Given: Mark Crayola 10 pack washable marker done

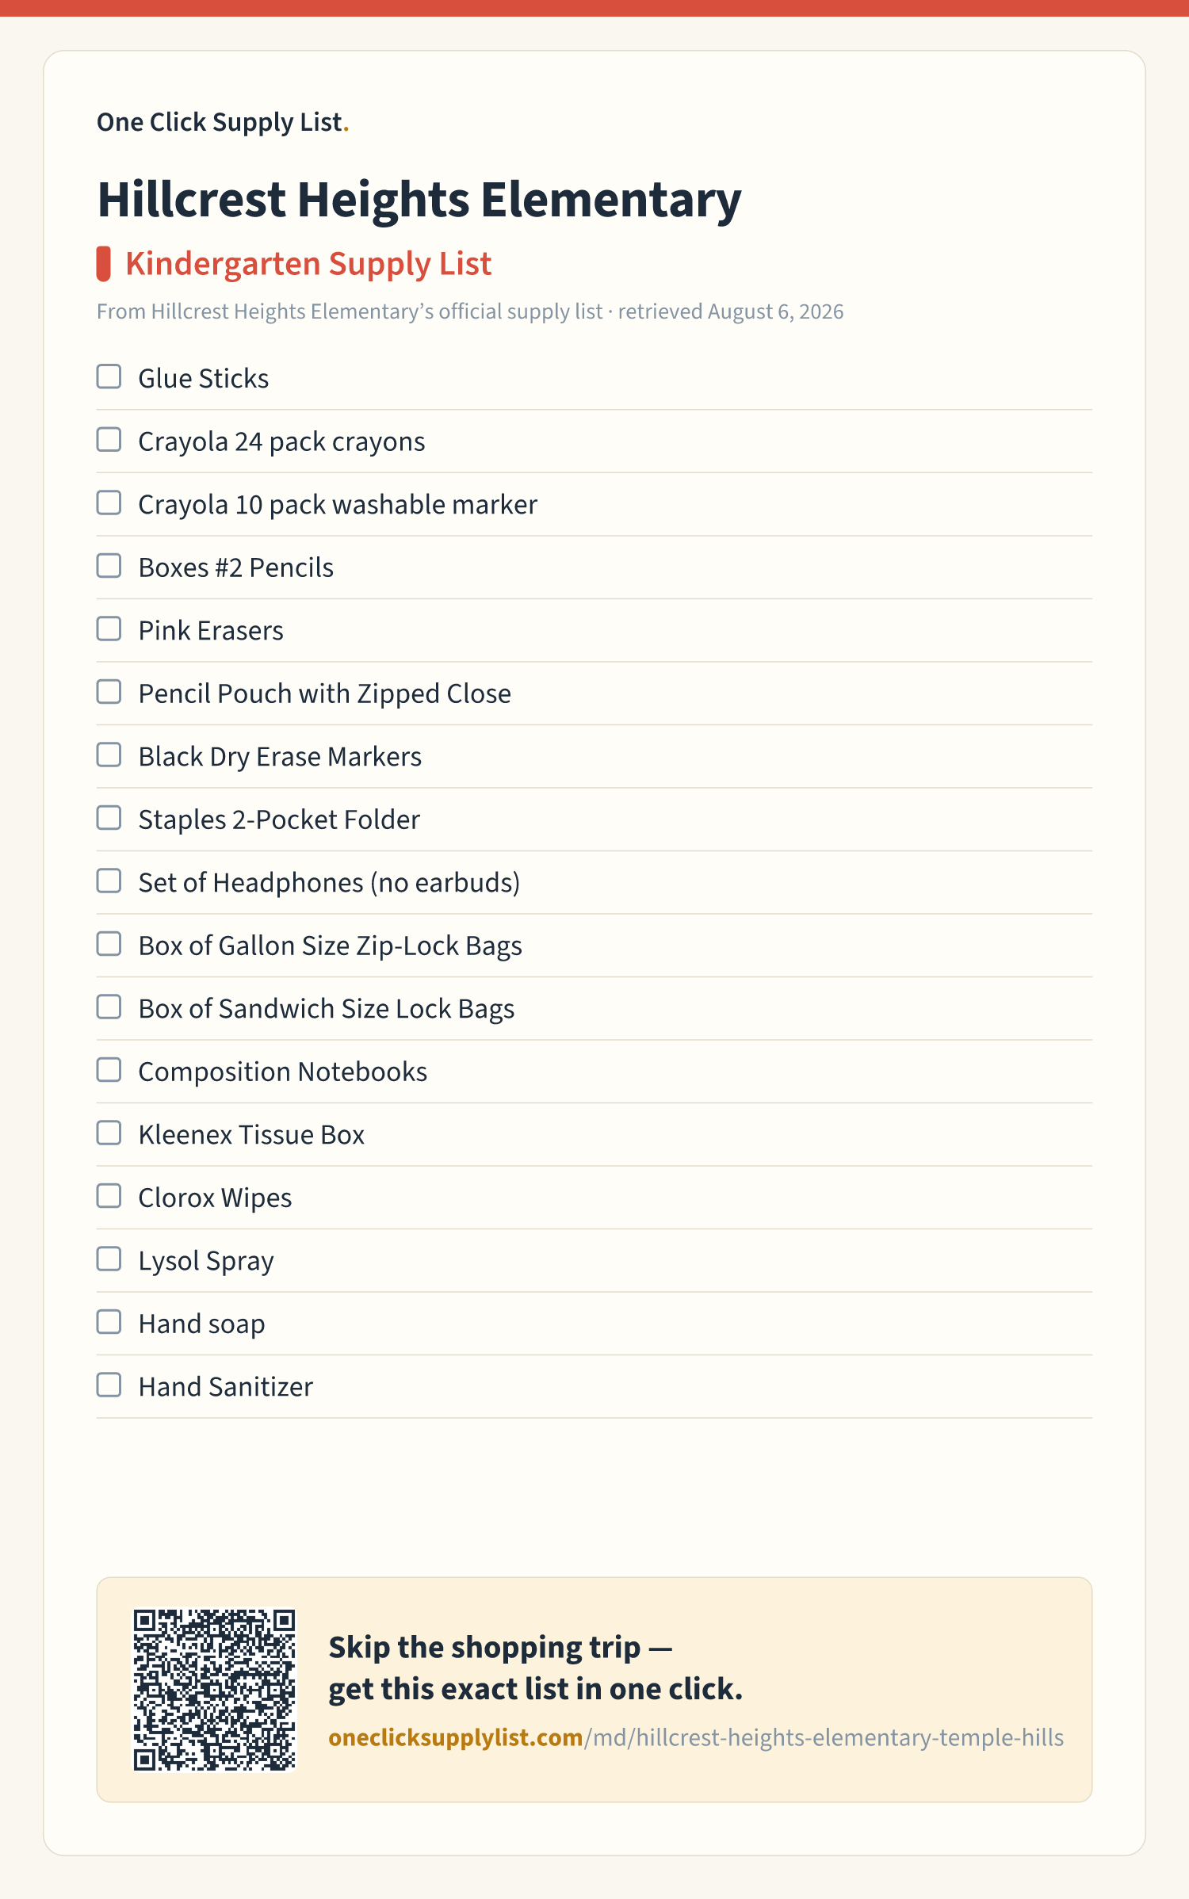Looking at the screenshot, I should point(109,502).
